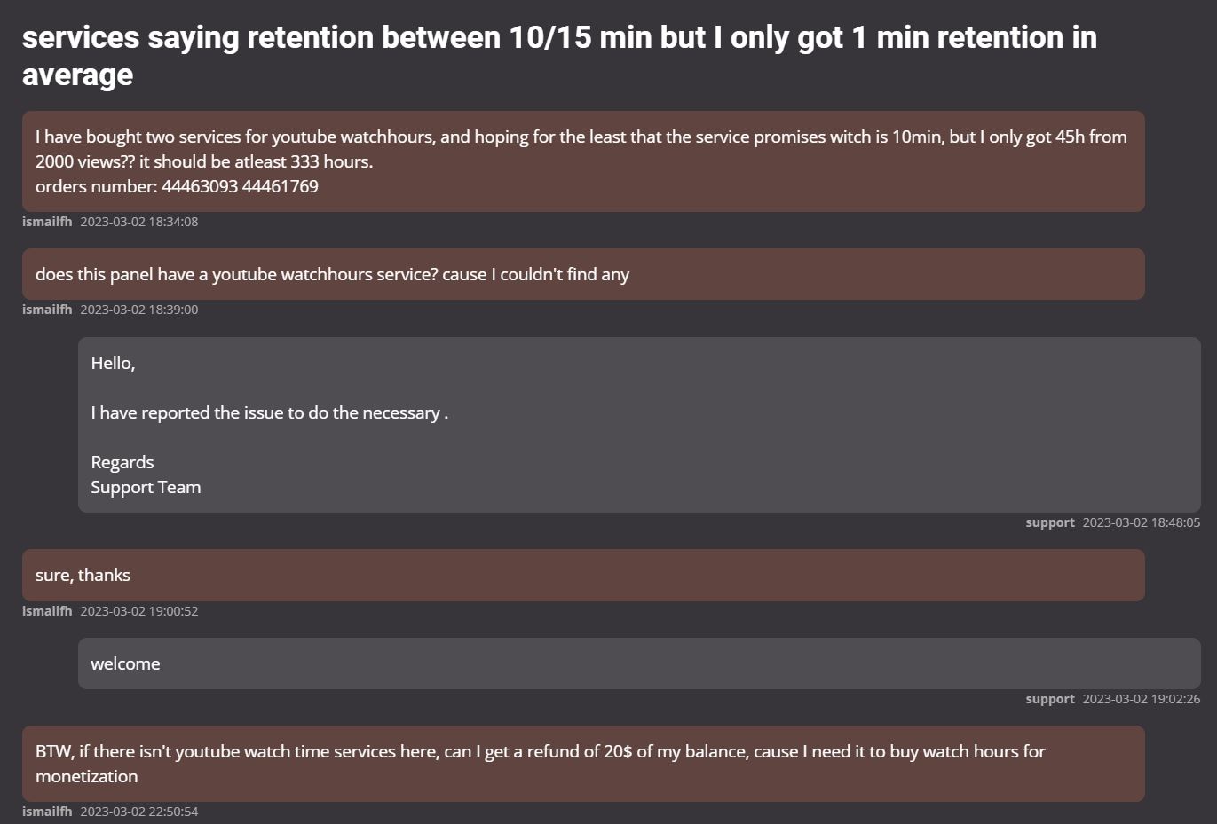Click ismailfh username at 18:39:00
1217x824 pixels.
47,310
